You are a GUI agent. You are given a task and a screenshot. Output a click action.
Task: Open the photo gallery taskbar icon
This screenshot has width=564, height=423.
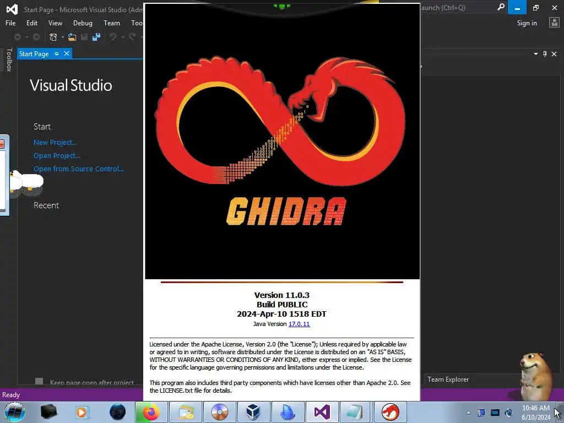(x=185, y=412)
